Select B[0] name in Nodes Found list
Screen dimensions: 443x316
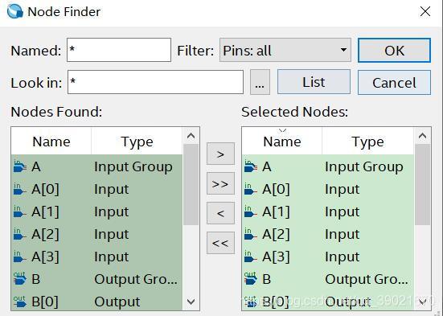[45, 302]
